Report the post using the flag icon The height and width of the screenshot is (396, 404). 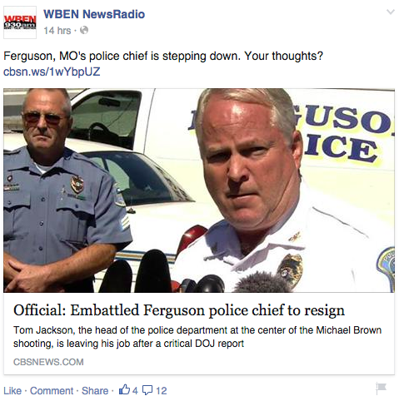pyautogui.click(x=381, y=387)
